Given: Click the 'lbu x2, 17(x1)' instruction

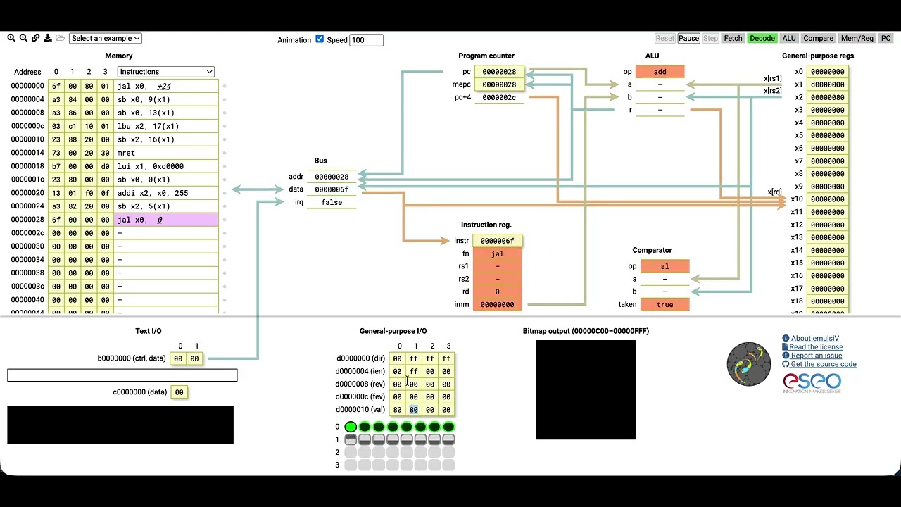Looking at the screenshot, I should [x=166, y=126].
